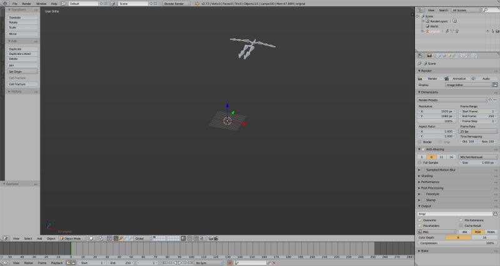Click the Audio mixdown button
This screenshot has width=500, height=266.
(x=484, y=78)
